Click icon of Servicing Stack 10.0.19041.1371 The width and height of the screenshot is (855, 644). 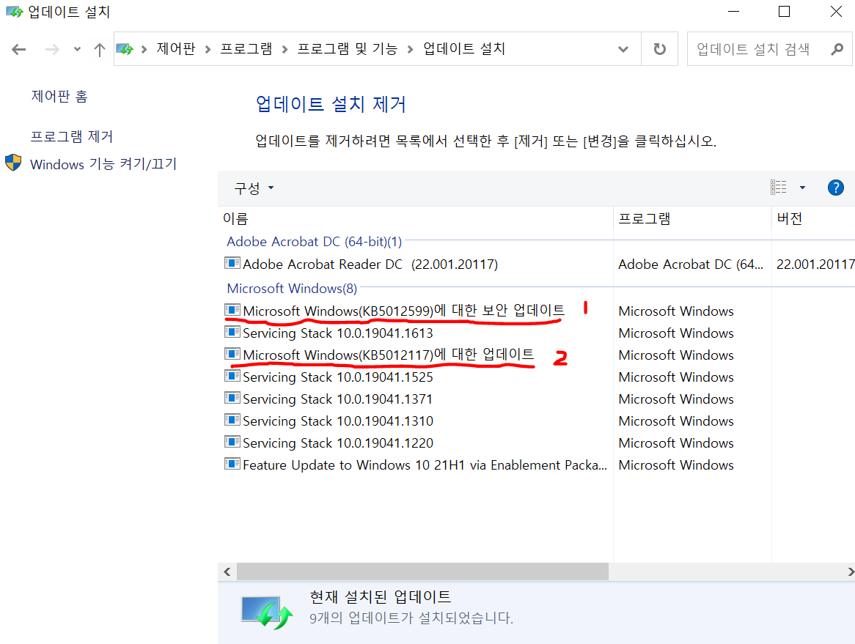tap(232, 398)
